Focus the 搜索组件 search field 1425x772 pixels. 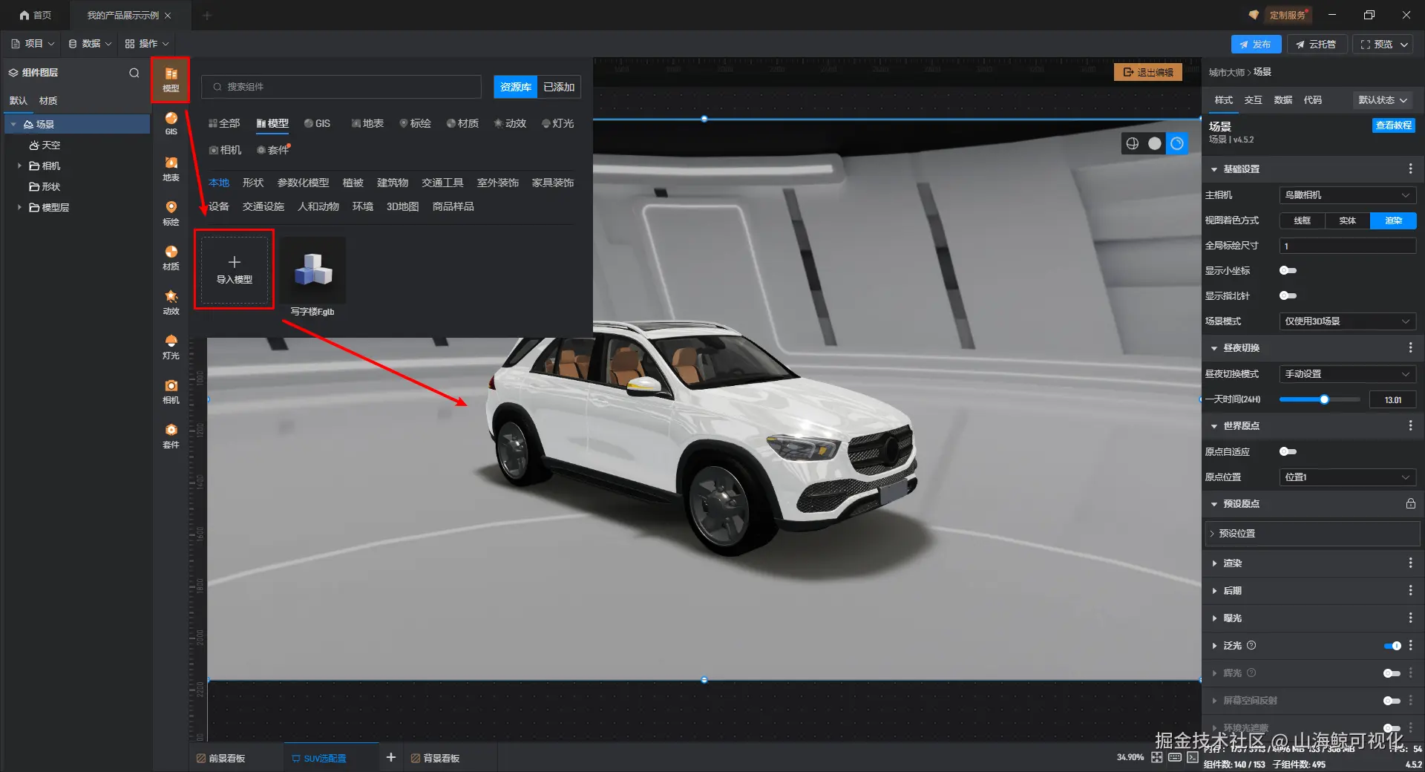point(341,87)
